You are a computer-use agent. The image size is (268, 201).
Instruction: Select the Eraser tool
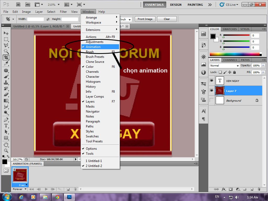(x=6, y=94)
